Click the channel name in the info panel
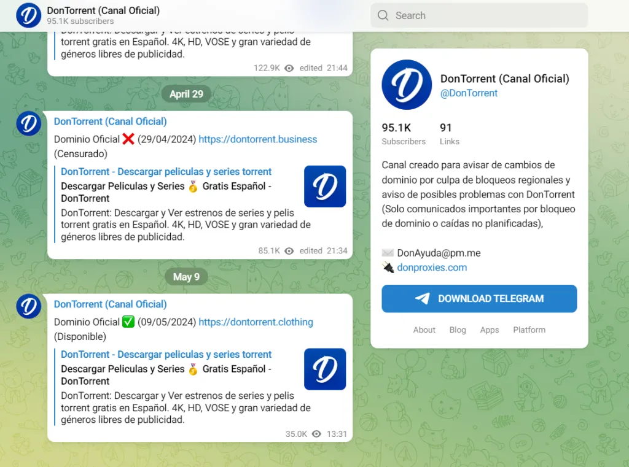 coord(505,79)
